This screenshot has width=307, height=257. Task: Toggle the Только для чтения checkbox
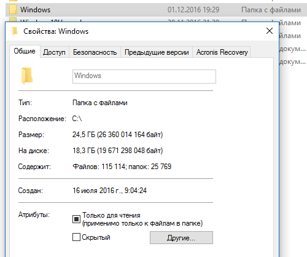pyautogui.click(x=76, y=219)
